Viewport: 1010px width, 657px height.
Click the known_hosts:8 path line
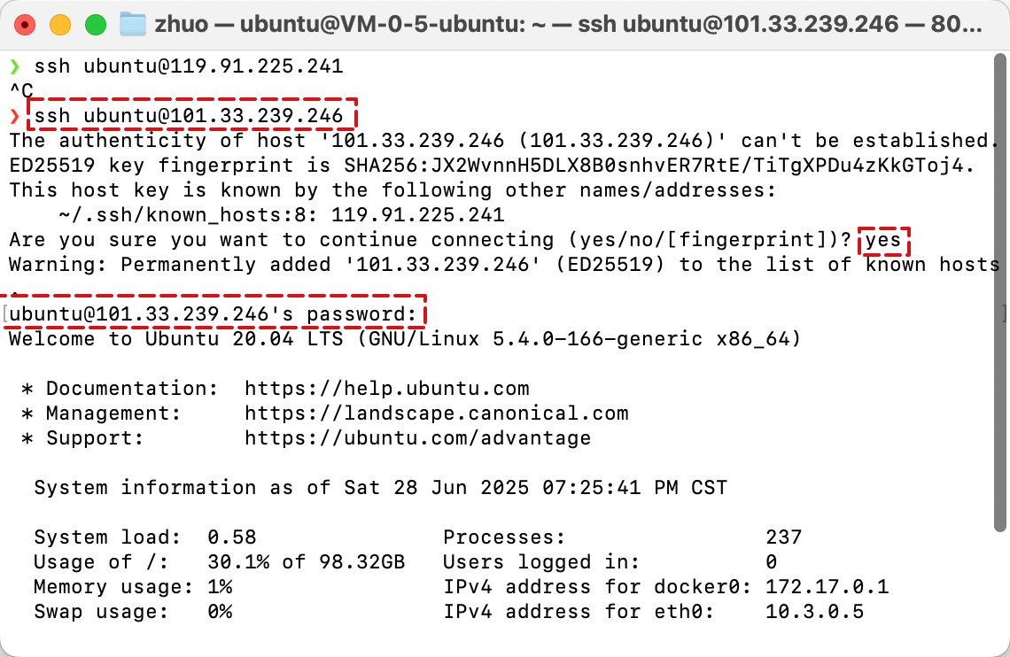(282, 215)
